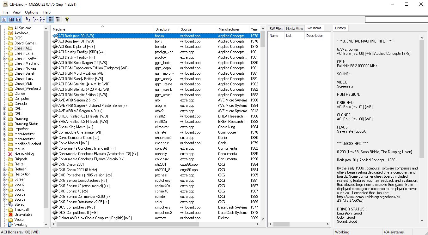This screenshot has width=428, height=235.
Task: Select the ACI GGM Steinitz Edition-4 [WB] row
Action: pyautogui.click(x=156, y=95)
